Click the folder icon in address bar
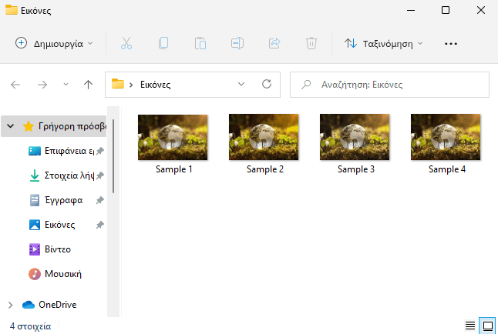This screenshot has height=334, width=498. point(117,84)
